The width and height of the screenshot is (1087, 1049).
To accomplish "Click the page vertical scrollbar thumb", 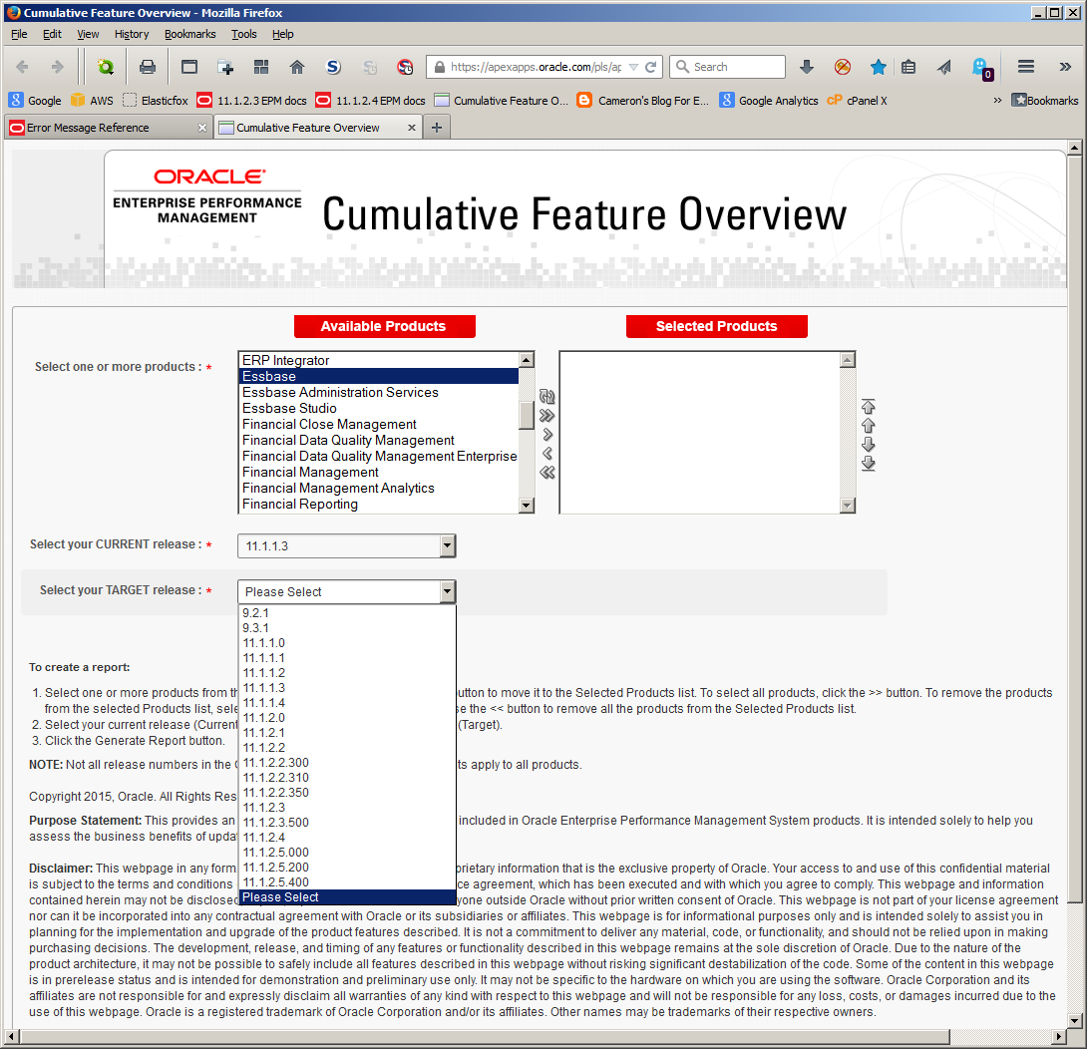I will coord(1074,530).
